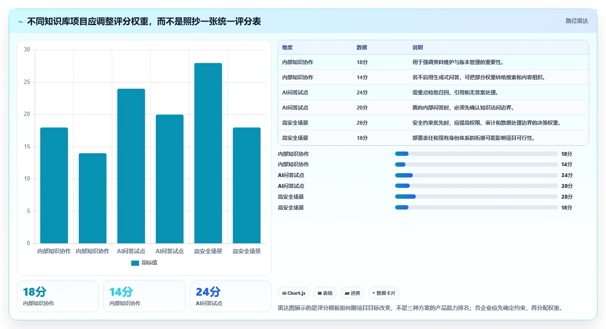The image size is (606, 329).
Task: Click the 高安全场景 28分 progress bar
Action: 476,197
